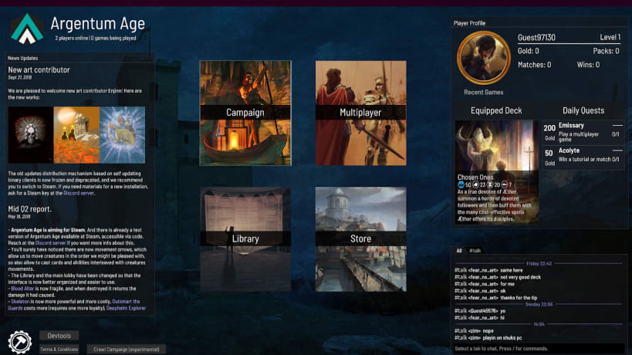Click the Argentum Age logo icon
This screenshot has width=632, height=355.
coord(27,29)
